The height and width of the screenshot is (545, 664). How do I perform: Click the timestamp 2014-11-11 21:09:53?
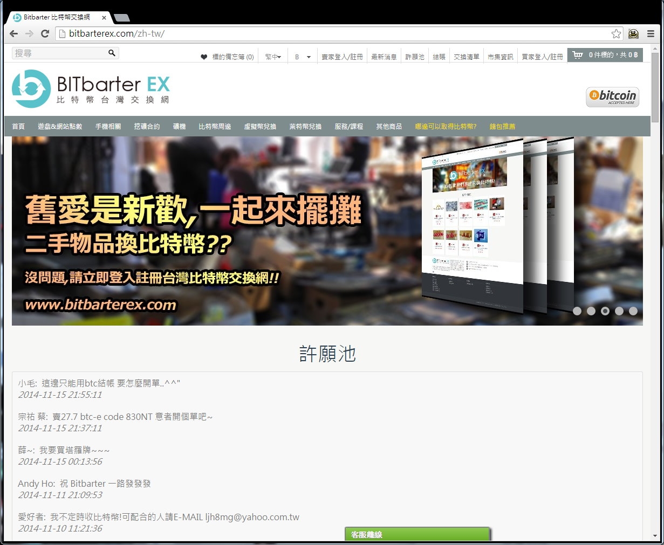(x=60, y=495)
